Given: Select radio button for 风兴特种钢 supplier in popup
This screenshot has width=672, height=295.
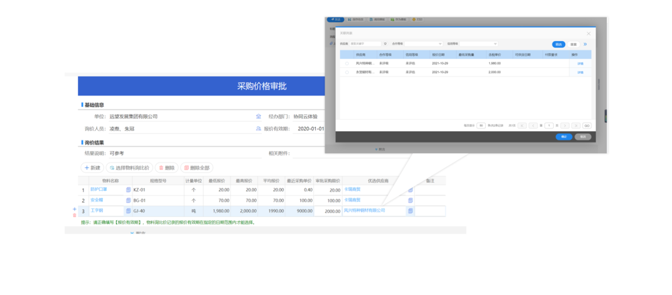Looking at the screenshot, I should click(347, 63).
